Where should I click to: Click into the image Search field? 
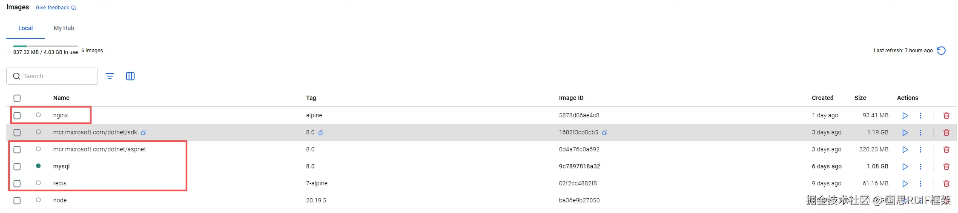point(57,76)
